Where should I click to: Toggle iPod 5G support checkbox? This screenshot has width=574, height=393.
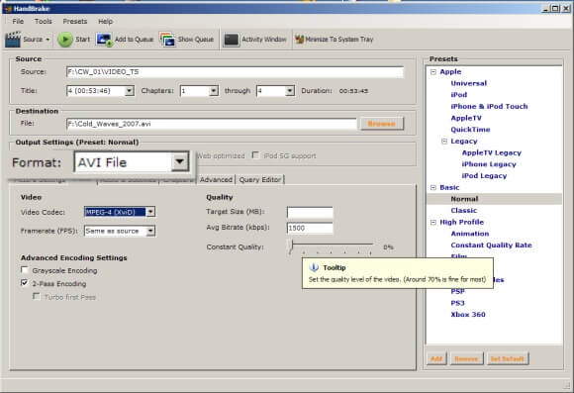point(255,155)
